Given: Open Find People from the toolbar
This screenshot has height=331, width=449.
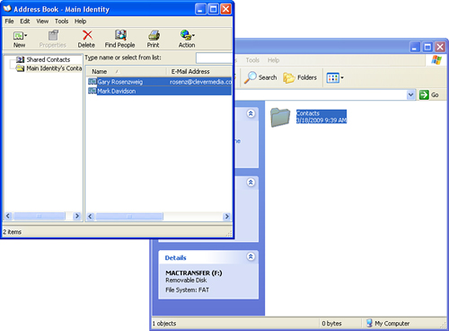Looking at the screenshot, I should [120, 39].
